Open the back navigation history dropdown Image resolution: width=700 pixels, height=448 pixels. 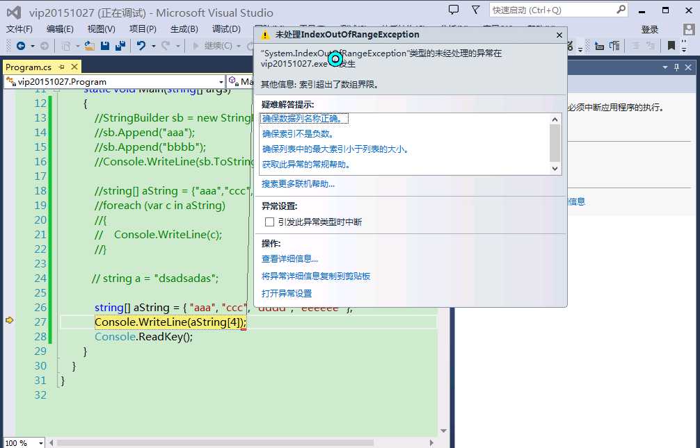pos(33,46)
